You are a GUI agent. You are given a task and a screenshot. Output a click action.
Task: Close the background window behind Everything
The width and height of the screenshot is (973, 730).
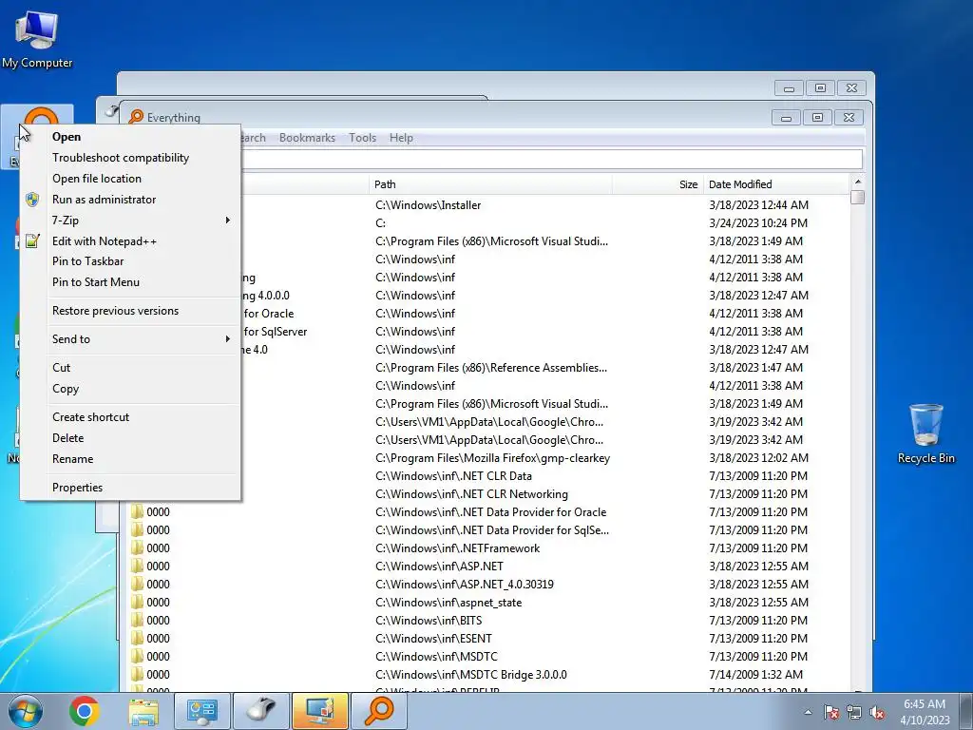[x=852, y=88]
